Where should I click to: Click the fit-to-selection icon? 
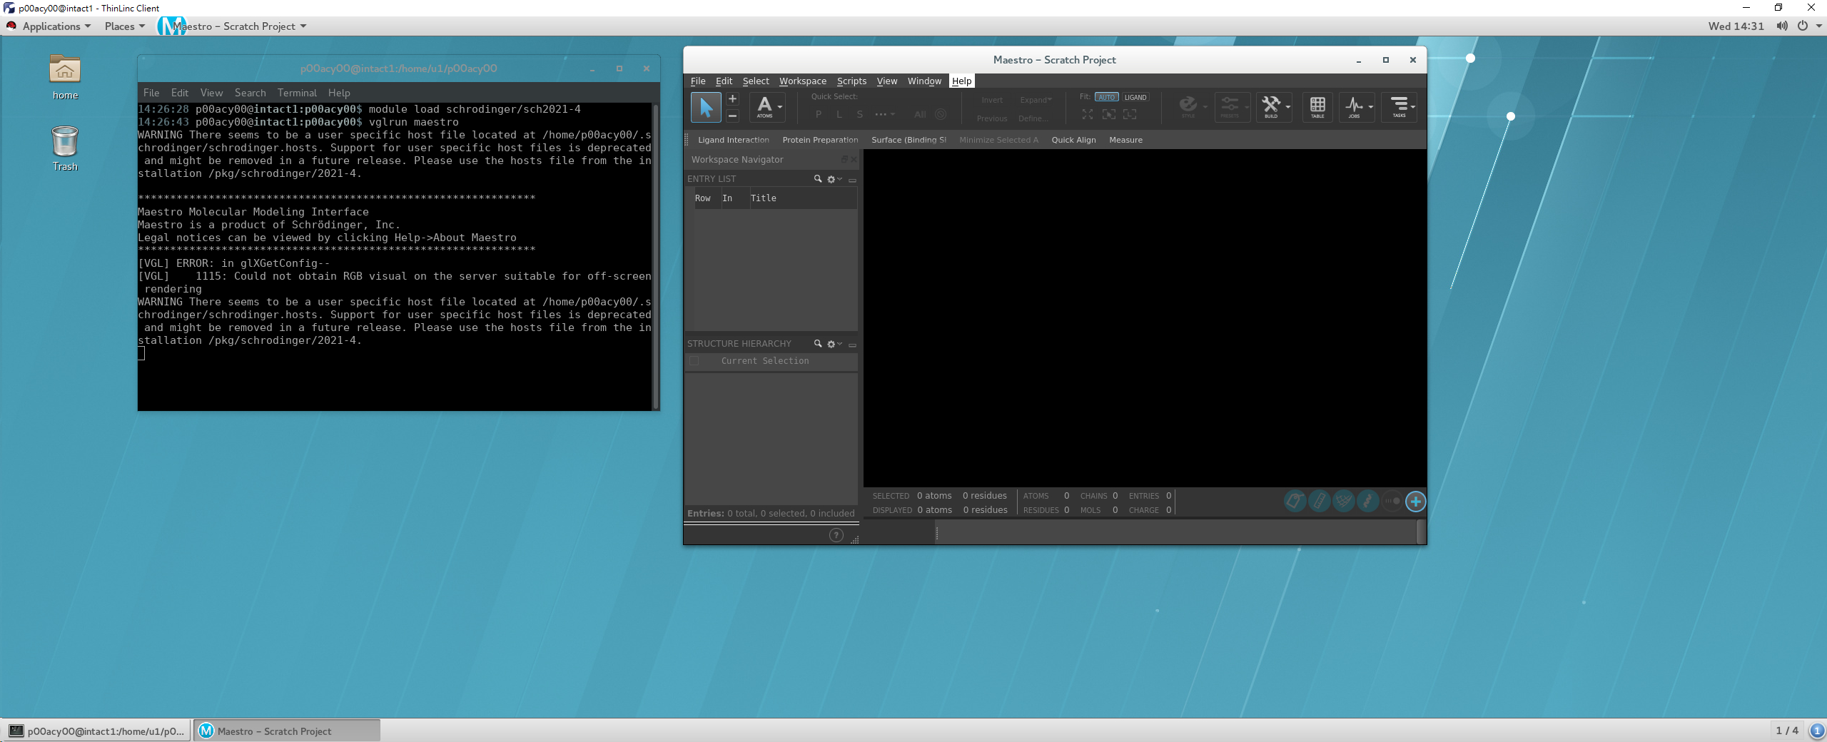pyautogui.click(x=1109, y=114)
